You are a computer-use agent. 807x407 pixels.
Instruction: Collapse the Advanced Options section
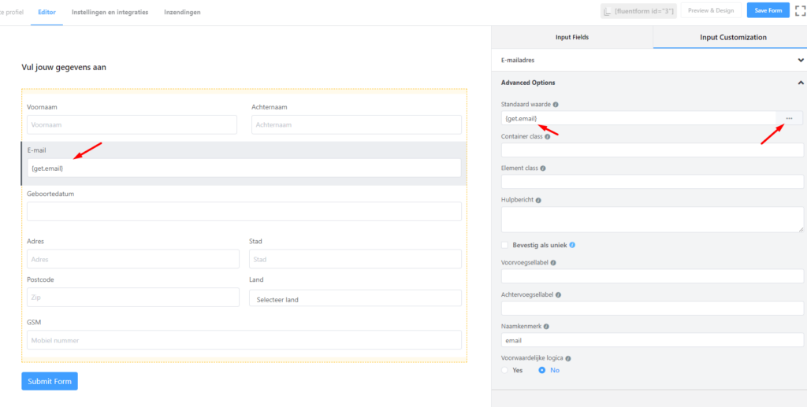(x=801, y=83)
